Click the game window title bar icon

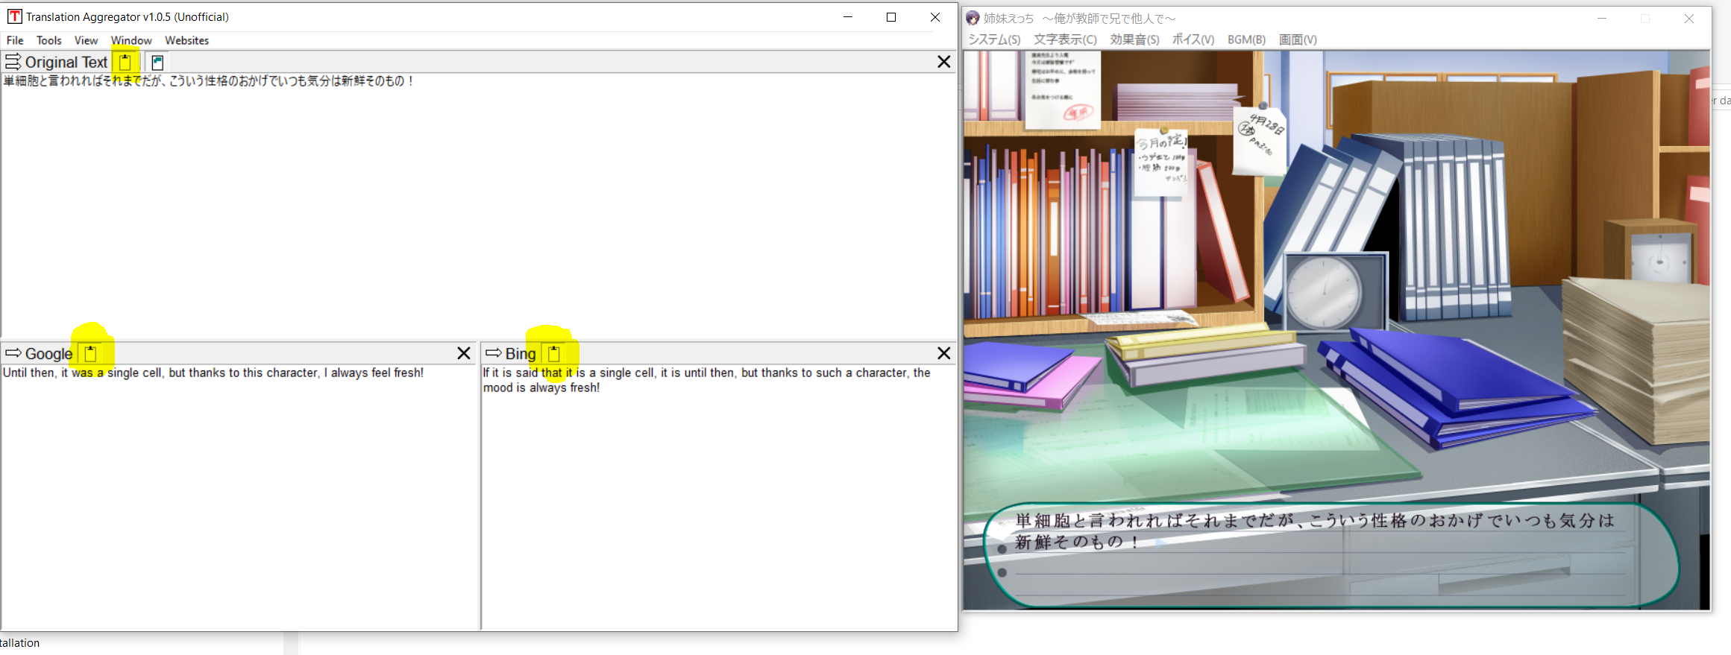click(x=973, y=18)
